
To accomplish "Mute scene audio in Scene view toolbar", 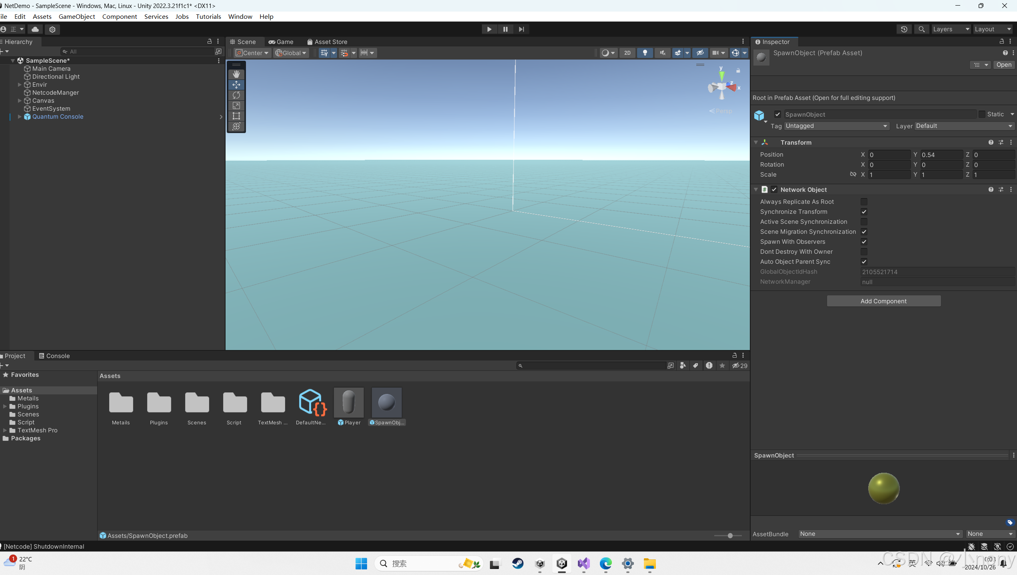I will 662,52.
